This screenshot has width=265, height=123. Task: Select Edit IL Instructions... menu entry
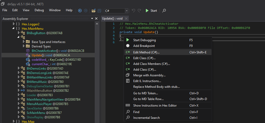(147, 81)
